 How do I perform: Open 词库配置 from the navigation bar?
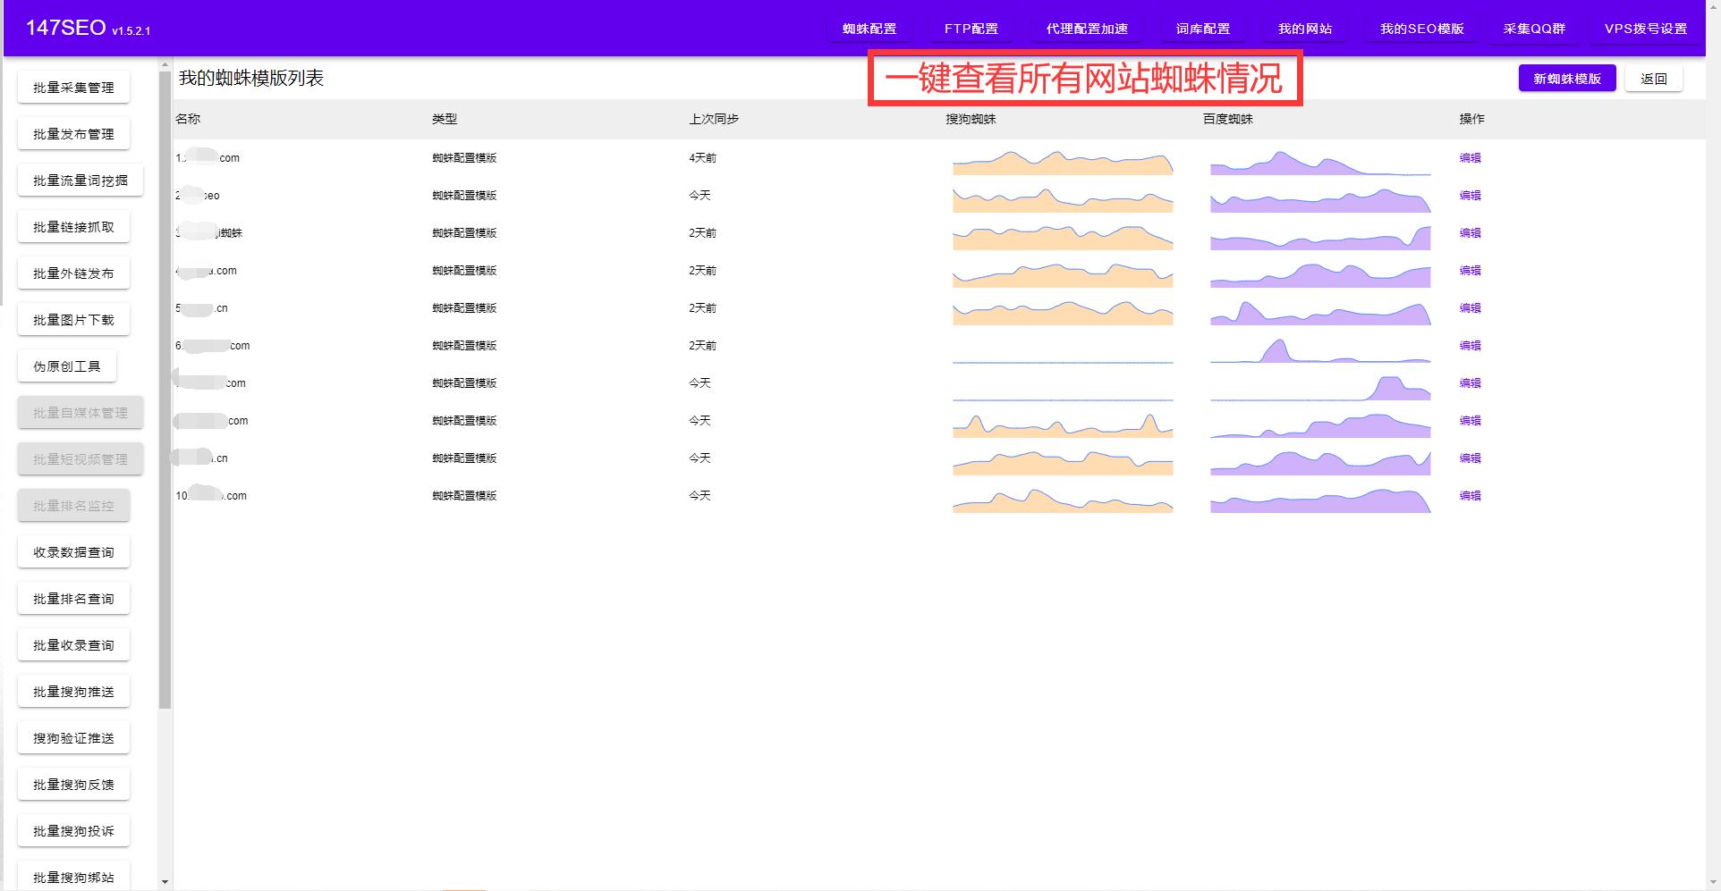tap(1202, 28)
